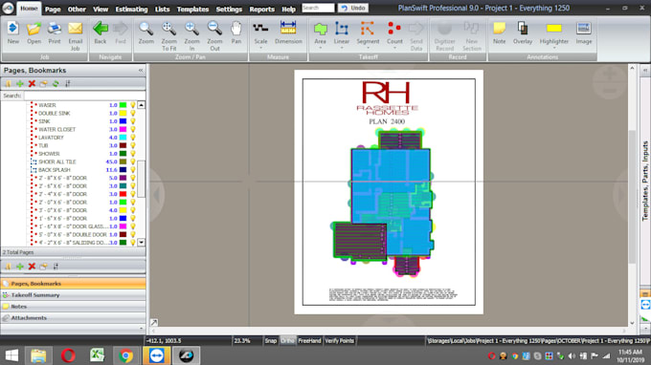
Task: Switch to the Attachments panel
Action: (x=73, y=318)
